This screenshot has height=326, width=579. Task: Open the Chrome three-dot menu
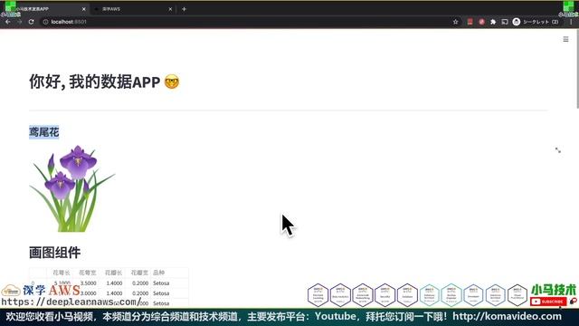(x=571, y=22)
